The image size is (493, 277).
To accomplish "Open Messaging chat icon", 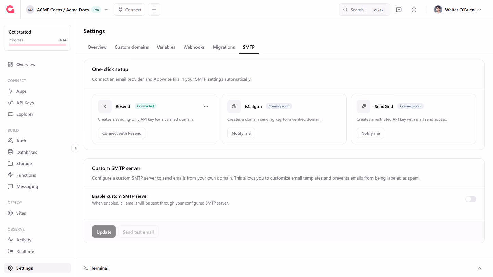I will (10, 186).
